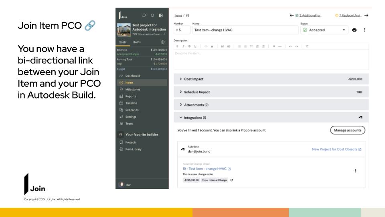
Task: Open Item Library in sidebar
Action: click(142, 149)
